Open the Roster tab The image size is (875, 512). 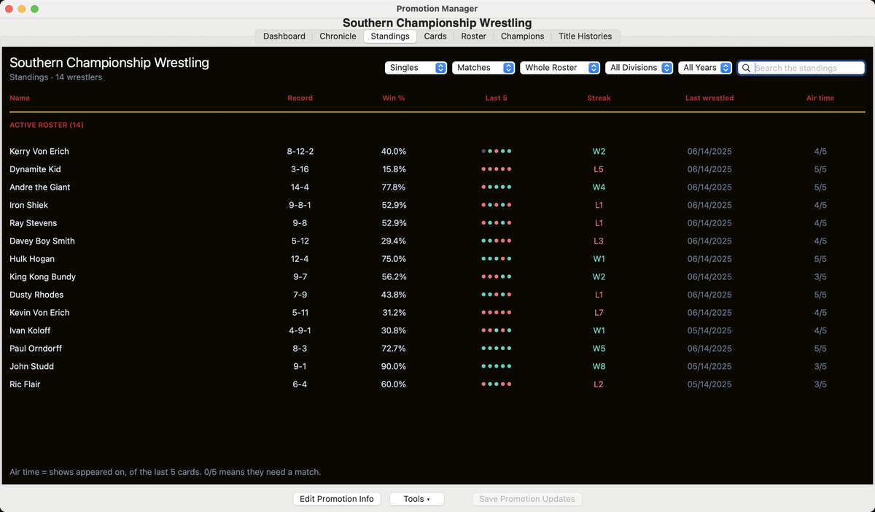474,36
